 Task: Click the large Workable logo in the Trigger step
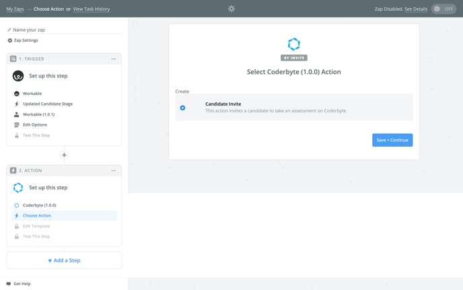point(18,76)
